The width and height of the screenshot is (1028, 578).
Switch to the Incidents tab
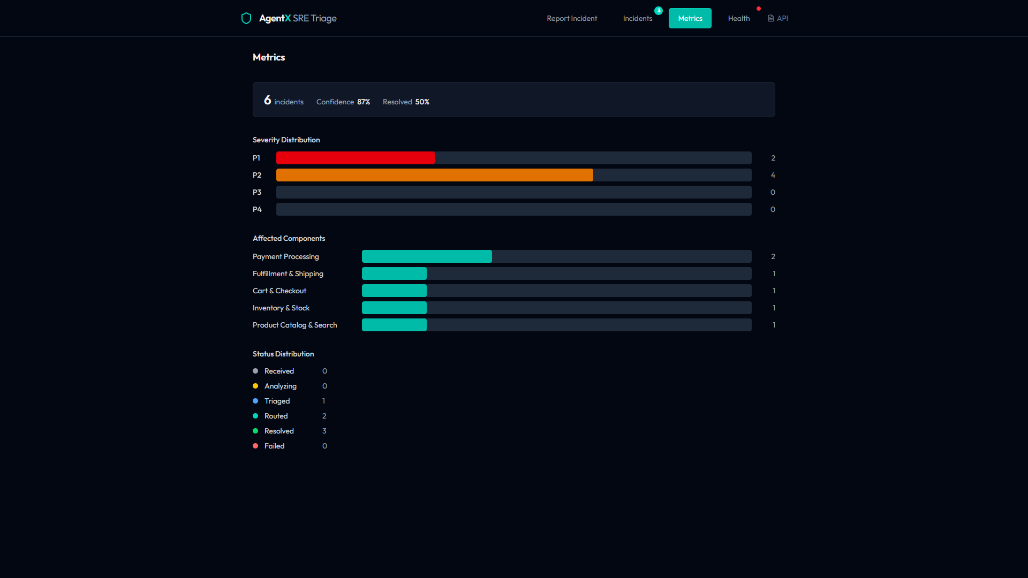pos(637,18)
